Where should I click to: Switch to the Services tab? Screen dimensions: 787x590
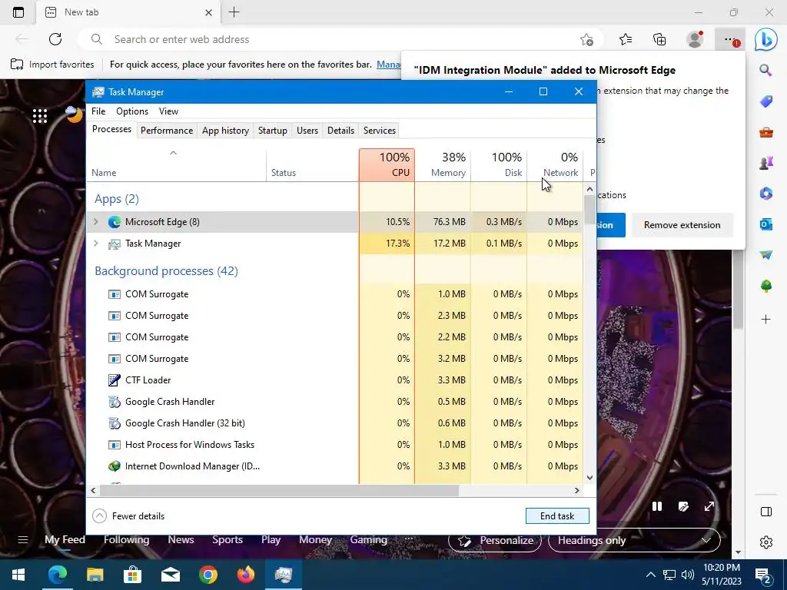(x=380, y=131)
